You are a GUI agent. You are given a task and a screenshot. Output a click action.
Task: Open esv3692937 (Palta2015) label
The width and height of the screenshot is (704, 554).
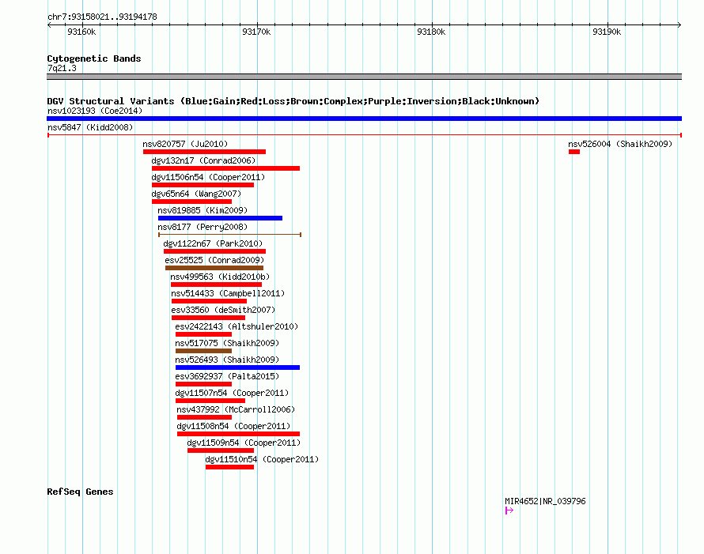pyautogui.click(x=227, y=376)
